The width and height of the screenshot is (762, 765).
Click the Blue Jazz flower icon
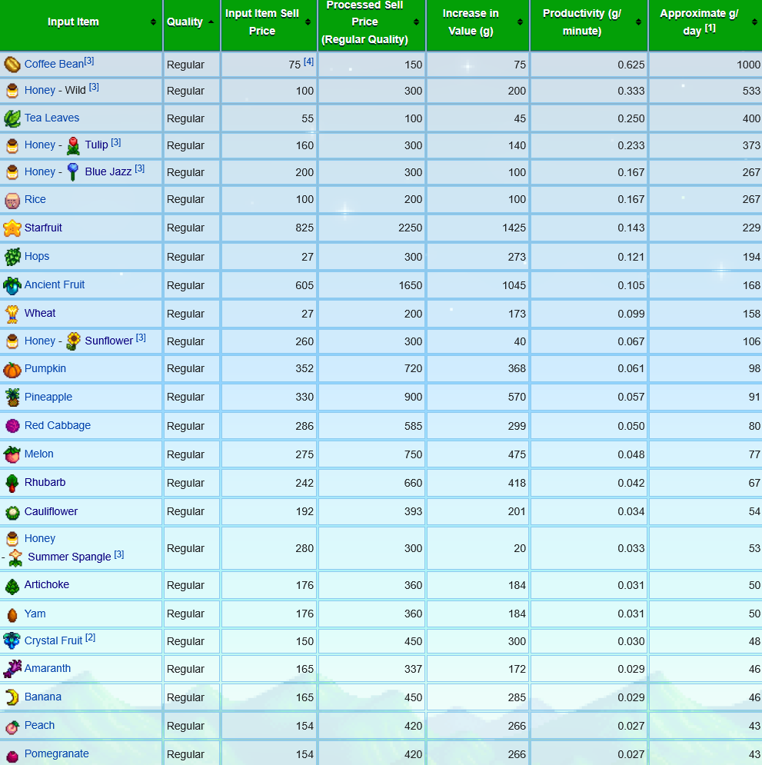73,172
